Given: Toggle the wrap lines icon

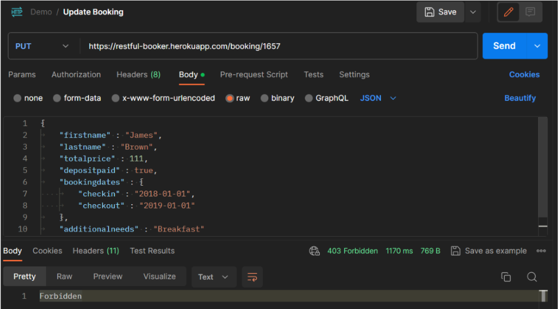Looking at the screenshot, I should tap(252, 277).
